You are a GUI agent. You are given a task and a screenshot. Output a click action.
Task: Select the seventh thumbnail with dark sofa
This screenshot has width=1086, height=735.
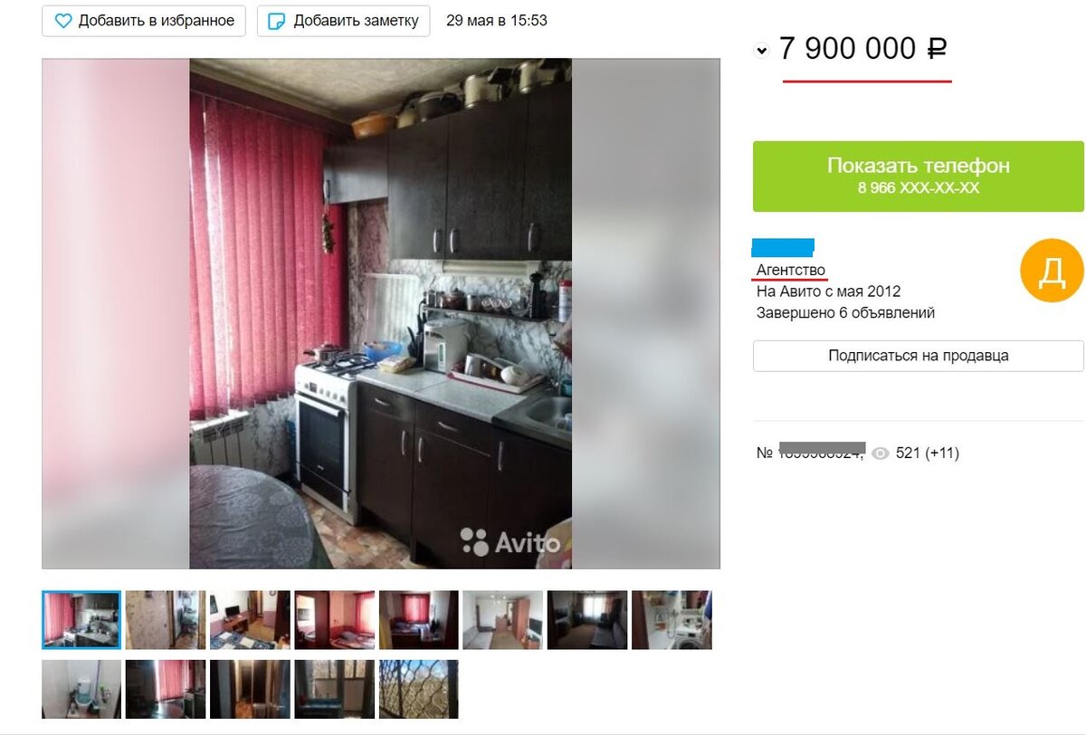(587, 620)
